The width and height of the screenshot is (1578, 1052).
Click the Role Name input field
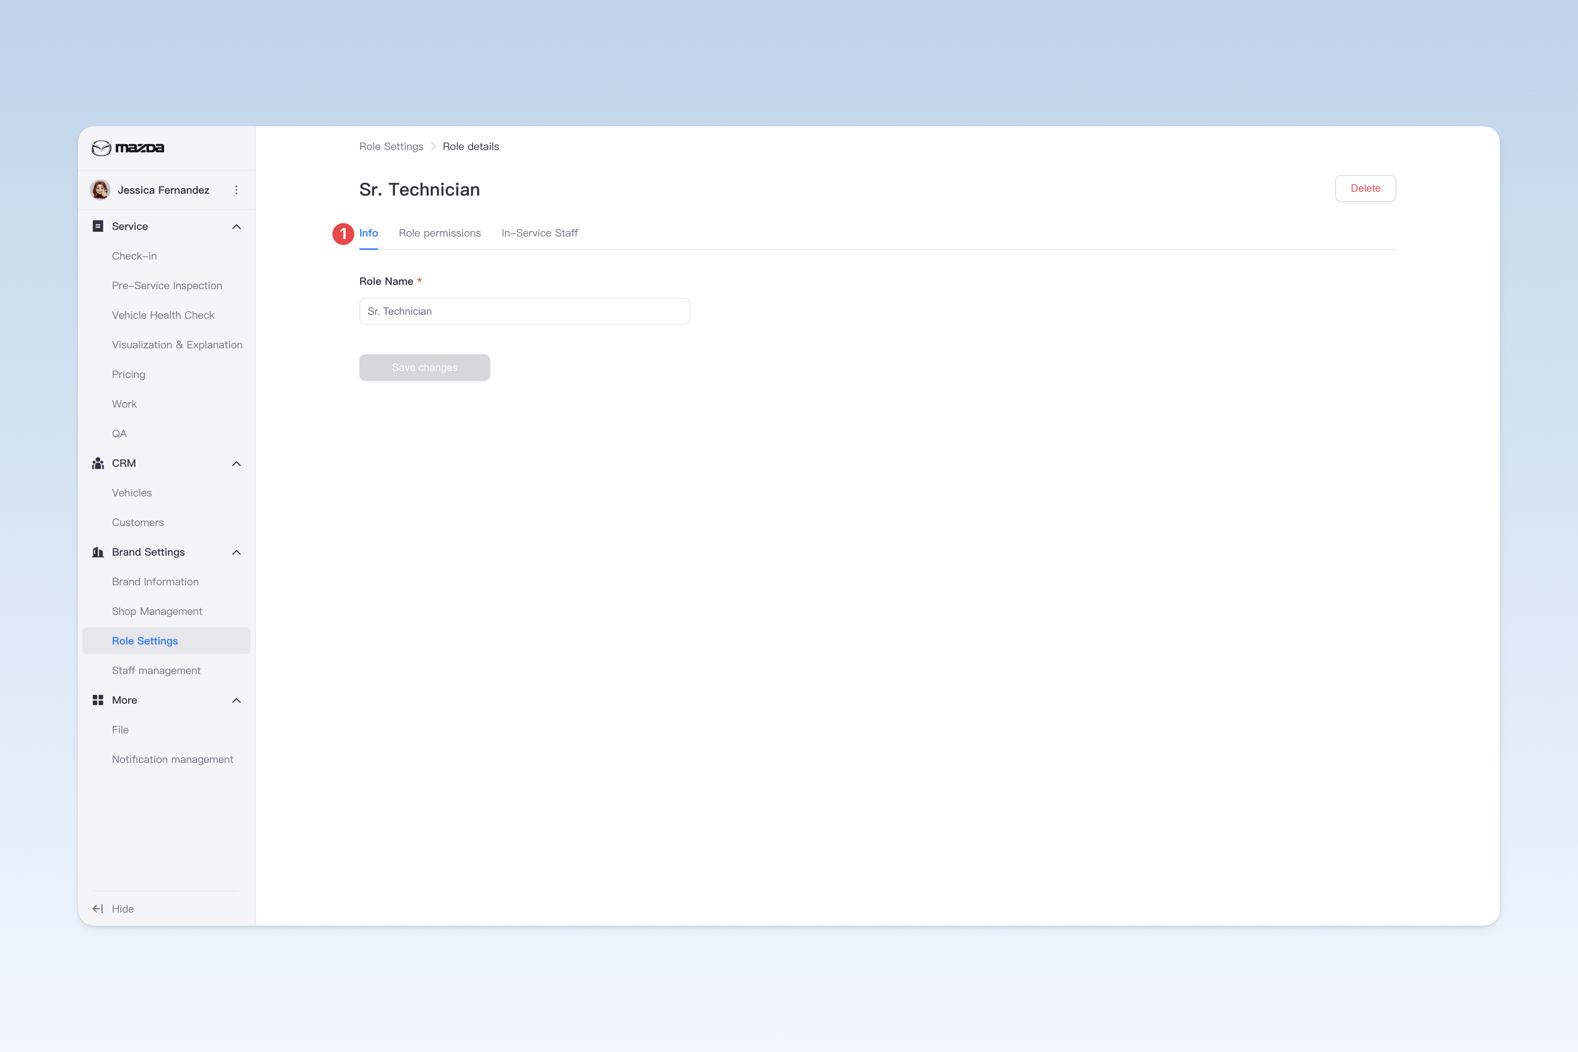(524, 311)
